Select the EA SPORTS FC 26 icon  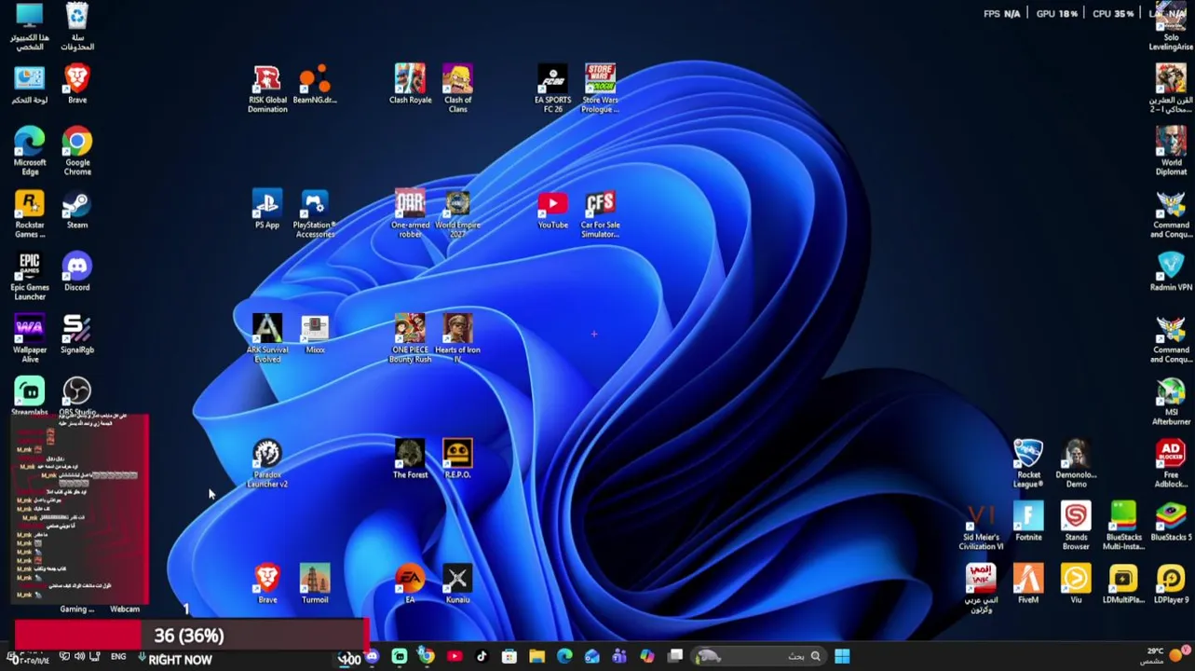552,89
